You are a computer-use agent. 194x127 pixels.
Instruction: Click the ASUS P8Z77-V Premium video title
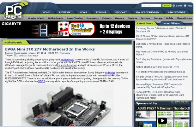[163, 108]
